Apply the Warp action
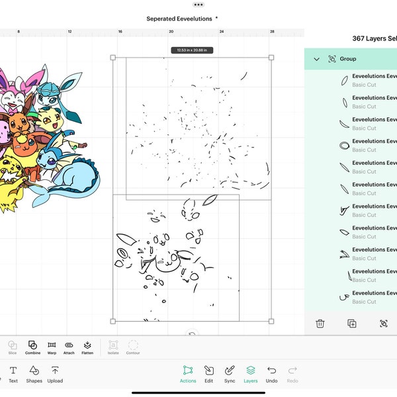This screenshot has width=397, height=397. tap(52, 347)
